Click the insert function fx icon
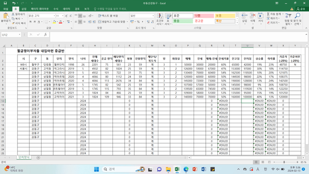This screenshot has height=174, width=309. (x=45, y=35)
